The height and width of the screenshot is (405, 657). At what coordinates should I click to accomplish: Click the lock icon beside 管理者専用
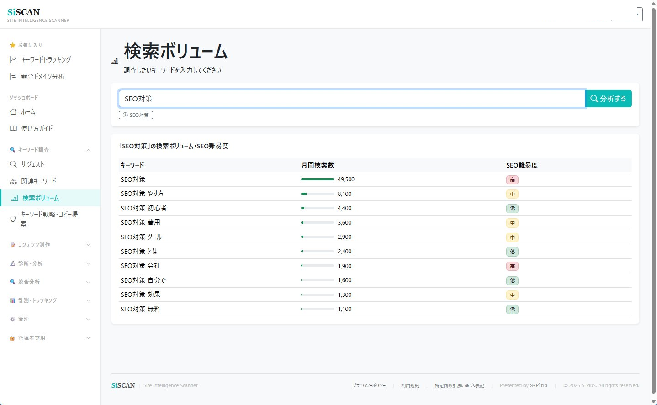[12, 338]
